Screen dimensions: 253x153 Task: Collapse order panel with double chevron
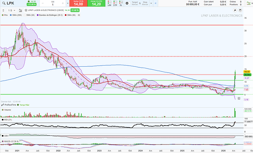[155, 3]
